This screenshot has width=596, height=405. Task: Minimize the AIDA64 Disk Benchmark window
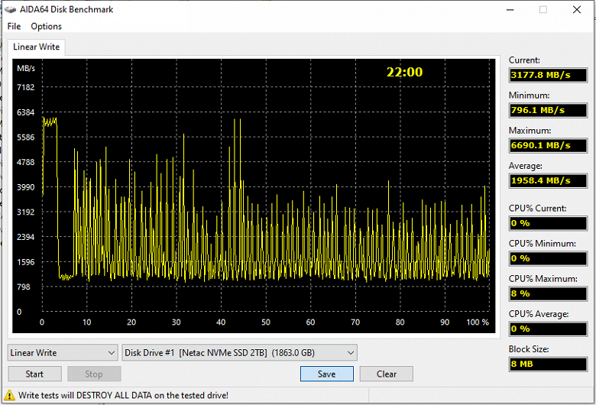click(x=510, y=9)
